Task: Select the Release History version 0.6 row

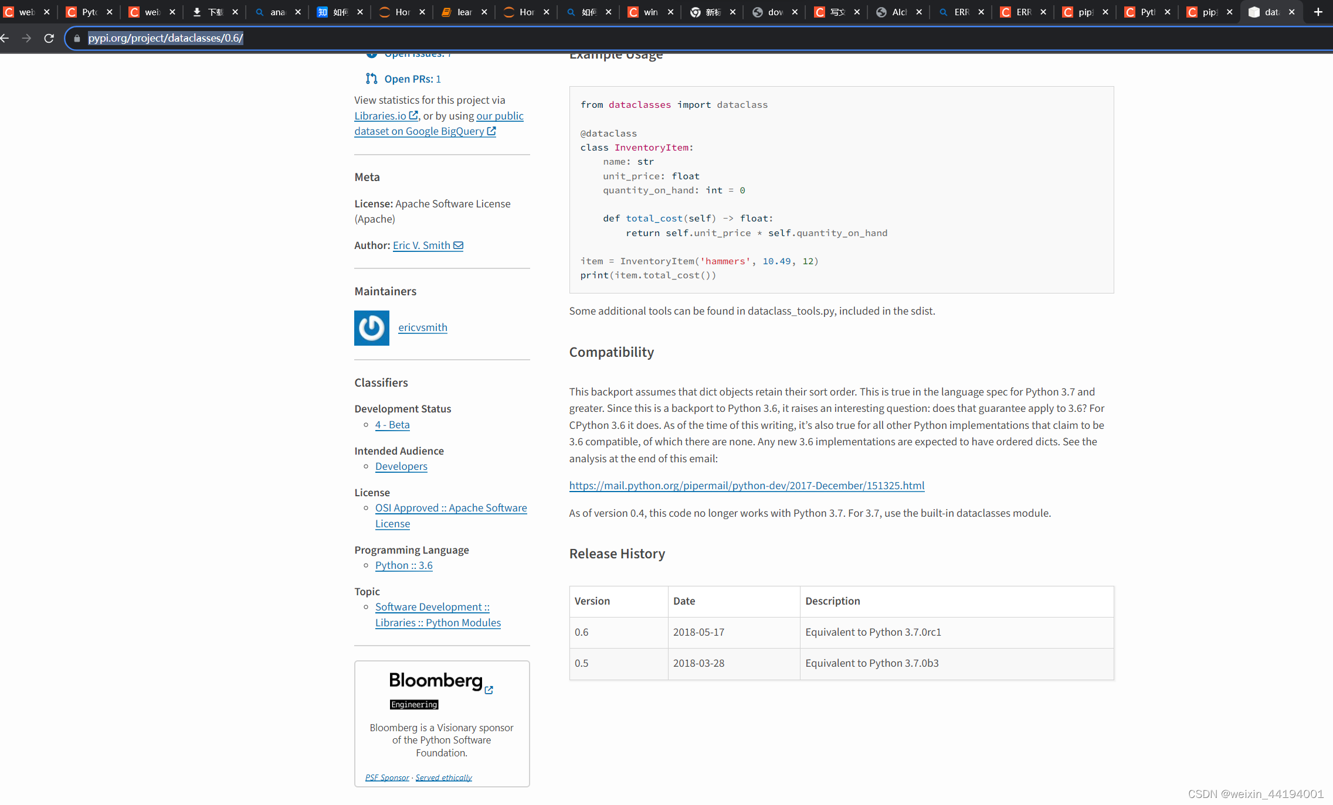Action: (x=841, y=632)
